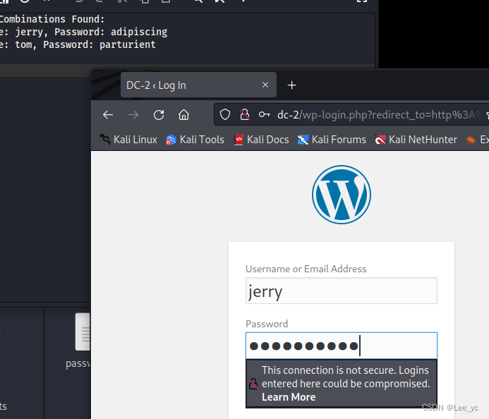Focus the Password field
Viewport: 489px width, 419px height.
tap(342, 346)
